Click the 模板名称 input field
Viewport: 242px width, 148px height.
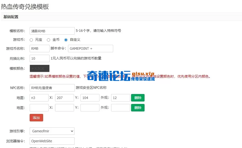point(52,31)
